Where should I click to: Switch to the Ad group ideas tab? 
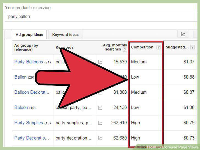tap(29, 35)
